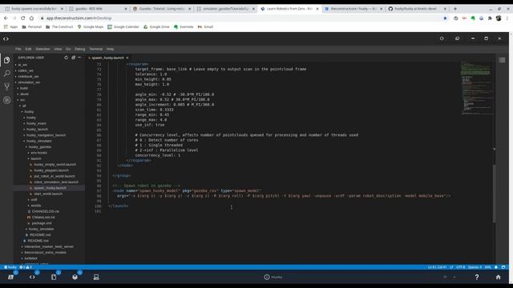
Task: Open the desktop monitor dock icon
Action: pyautogui.click(x=96, y=277)
